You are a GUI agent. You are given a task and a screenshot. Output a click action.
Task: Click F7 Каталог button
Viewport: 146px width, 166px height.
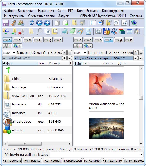coord(92,161)
